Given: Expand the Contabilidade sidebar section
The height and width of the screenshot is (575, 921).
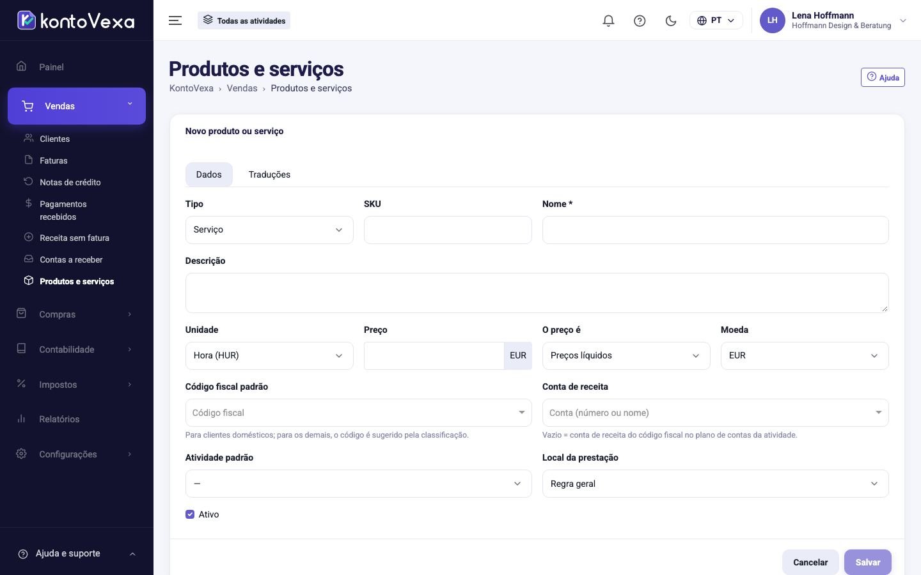Looking at the screenshot, I should click(x=76, y=349).
